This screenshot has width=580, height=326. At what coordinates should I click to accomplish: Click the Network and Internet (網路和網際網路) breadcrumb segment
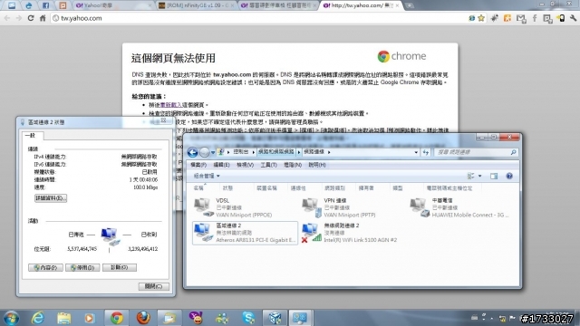click(275, 152)
